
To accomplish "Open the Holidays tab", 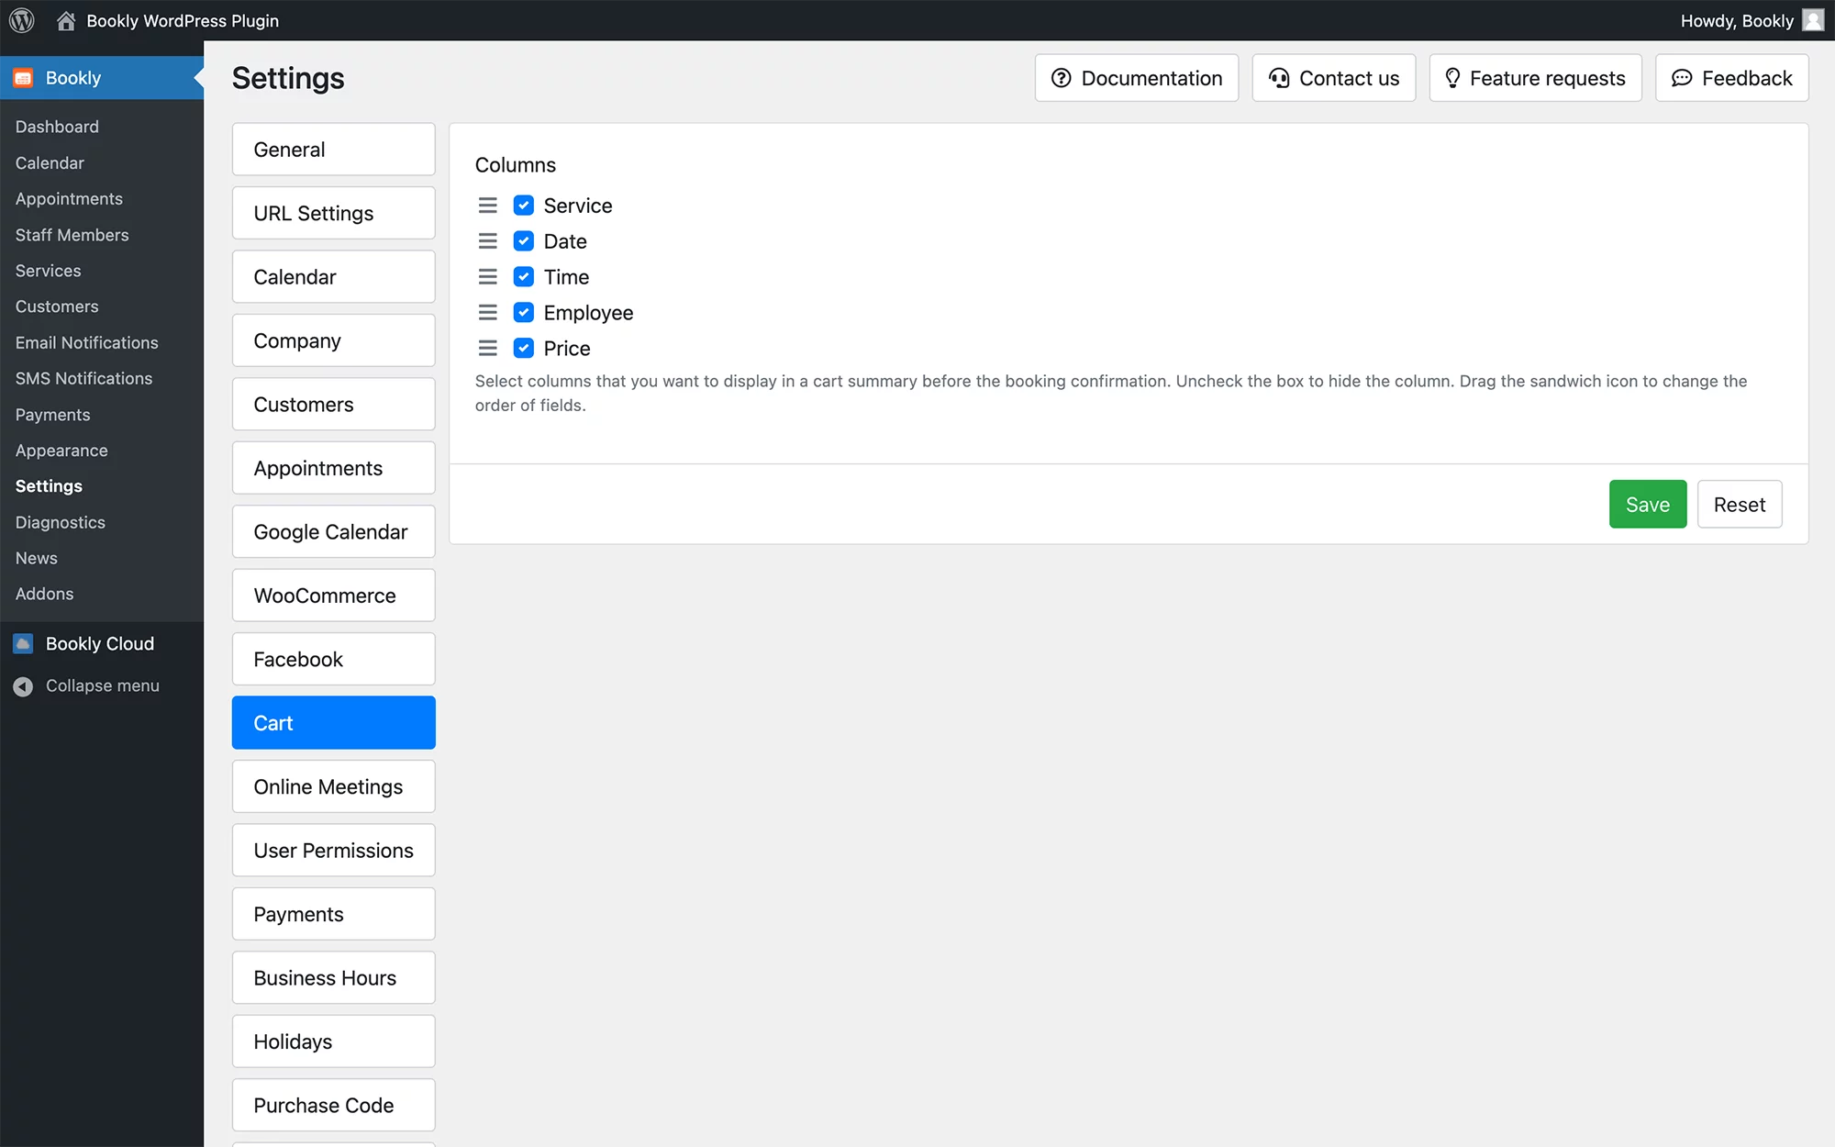I will (x=334, y=1042).
